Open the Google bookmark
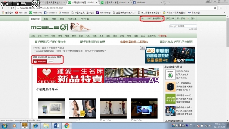This screenshot has height=129, width=229. coord(64,12)
